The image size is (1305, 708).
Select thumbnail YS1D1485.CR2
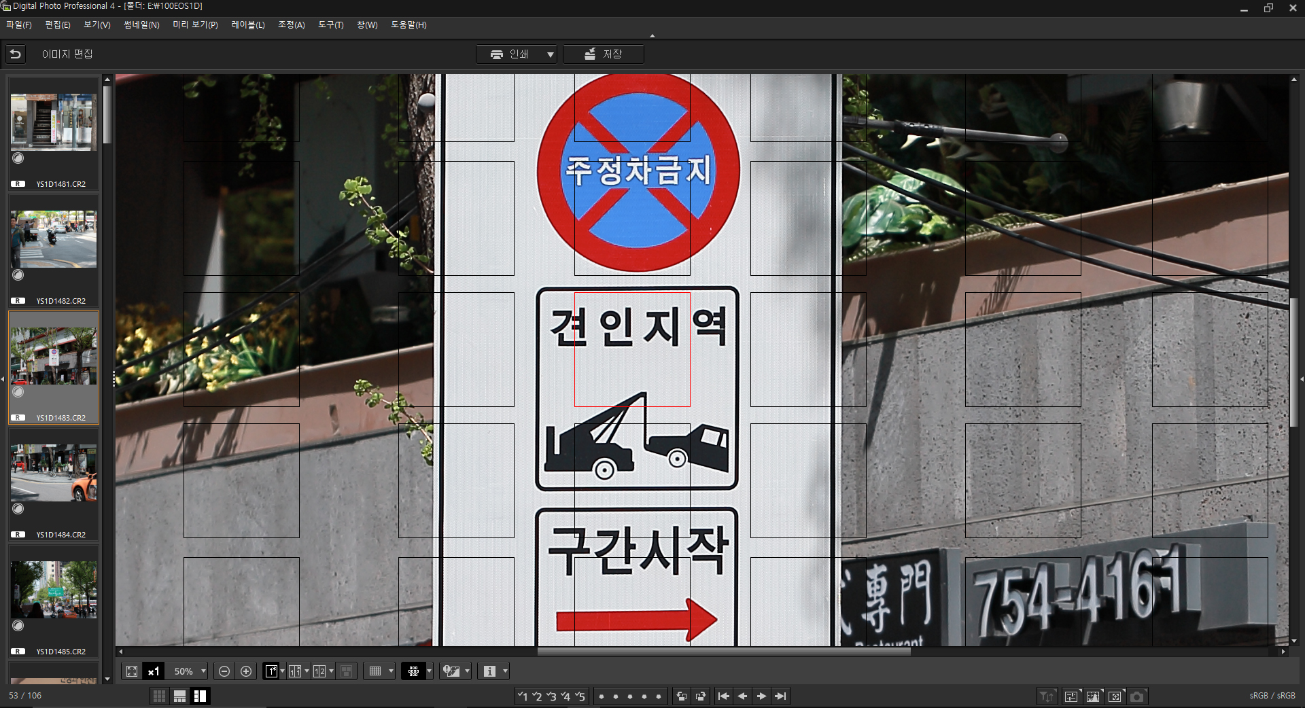[54, 601]
